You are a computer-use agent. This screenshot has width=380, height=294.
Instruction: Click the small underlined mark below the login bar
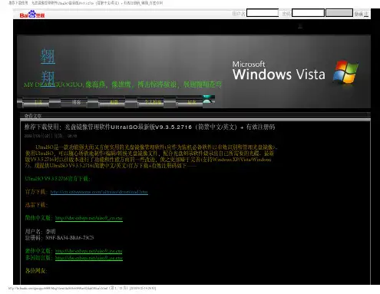300,26
